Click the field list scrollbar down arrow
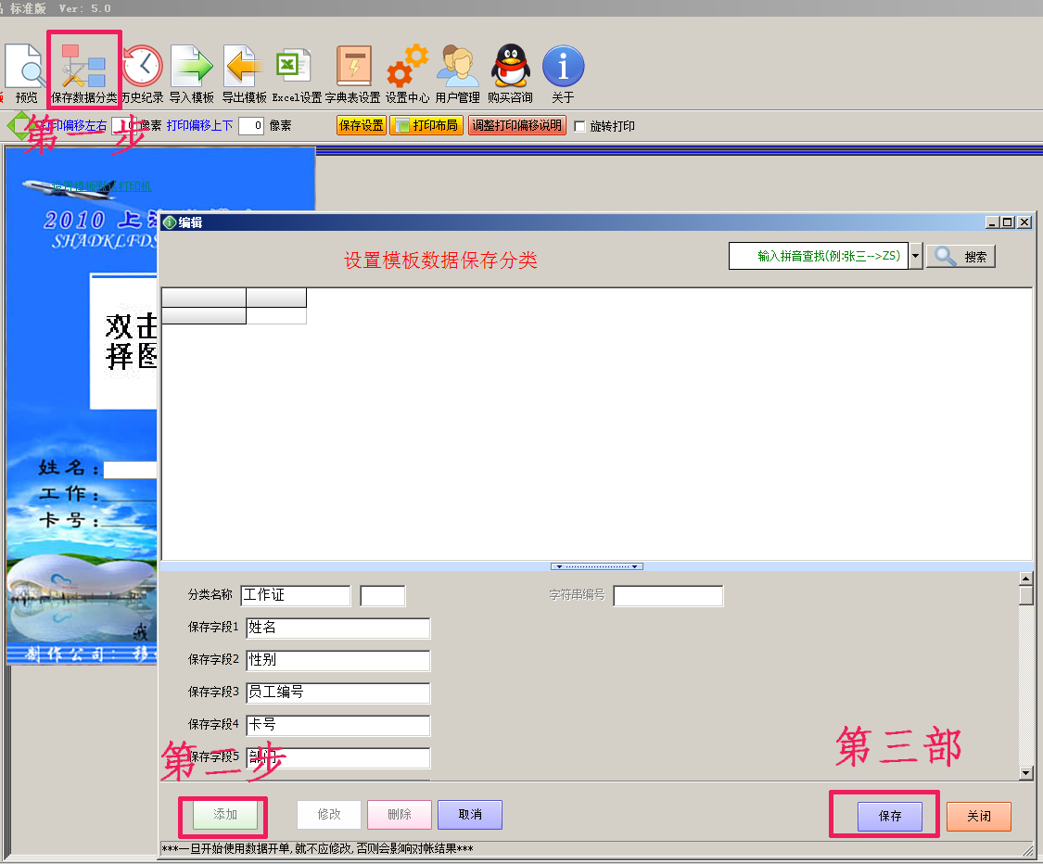 pyautogui.click(x=1025, y=772)
